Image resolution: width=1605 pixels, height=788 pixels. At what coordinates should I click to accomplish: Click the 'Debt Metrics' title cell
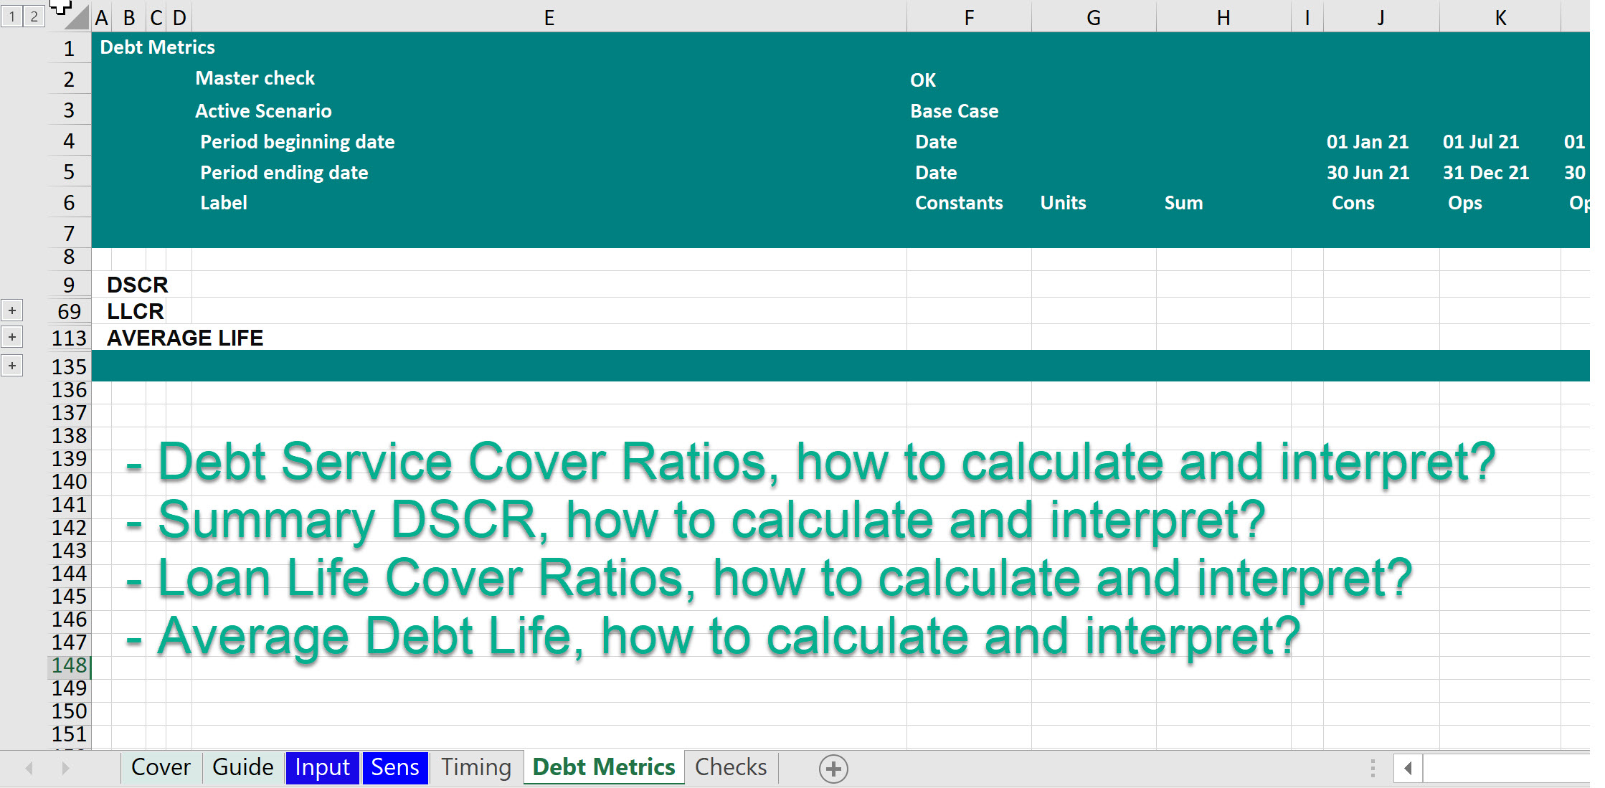coord(157,47)
